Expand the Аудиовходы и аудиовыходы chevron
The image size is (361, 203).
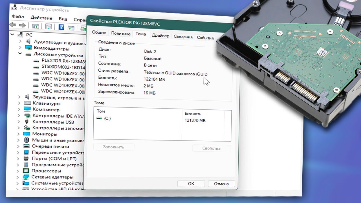tap(20, 41)
